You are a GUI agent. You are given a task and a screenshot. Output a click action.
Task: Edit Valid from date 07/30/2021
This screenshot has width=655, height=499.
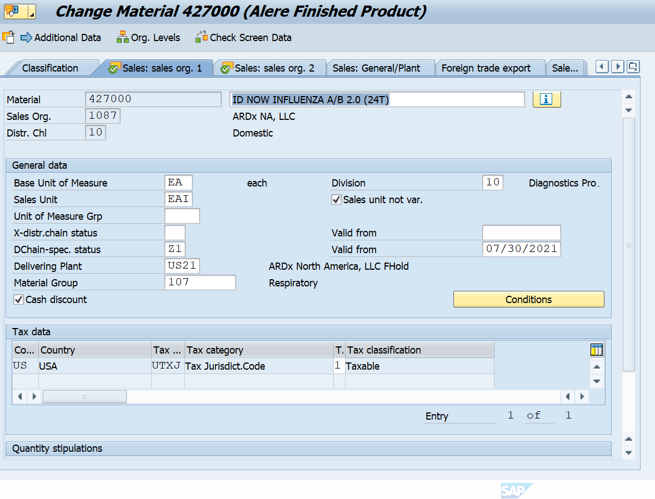pyautogui.click(x=521, y=249)
